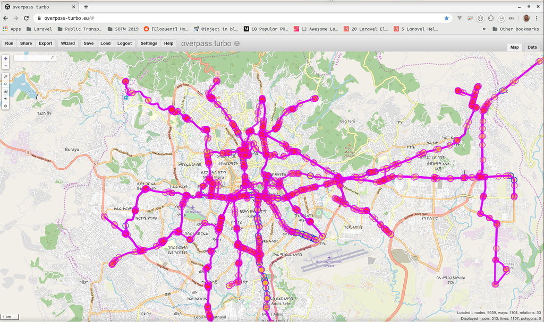Image resolution: width=544 pixels, height=322 pixels.
Task: Switch to the Map tab
Action: tap(514, 47)
